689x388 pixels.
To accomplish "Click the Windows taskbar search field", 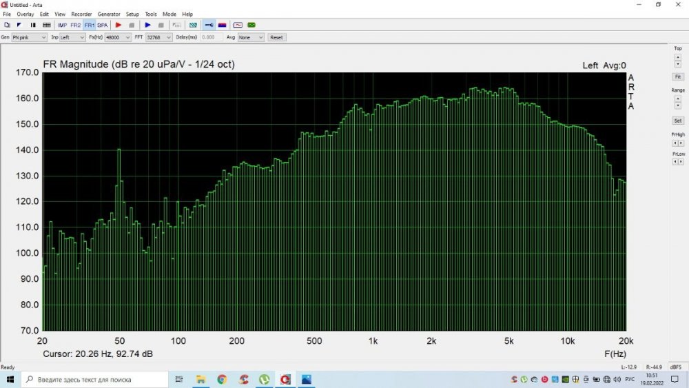I will pos(95,379).
